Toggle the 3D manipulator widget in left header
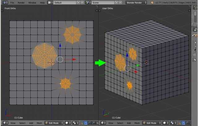The width and height of the screenshot is (198, 126). (x=82, y=123)
